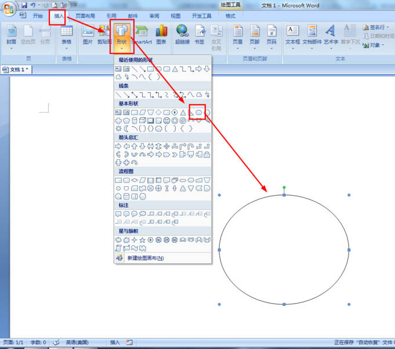Click the ellipse's right middle resize handle
Screen dimensions: 395x349
[349, 250]
